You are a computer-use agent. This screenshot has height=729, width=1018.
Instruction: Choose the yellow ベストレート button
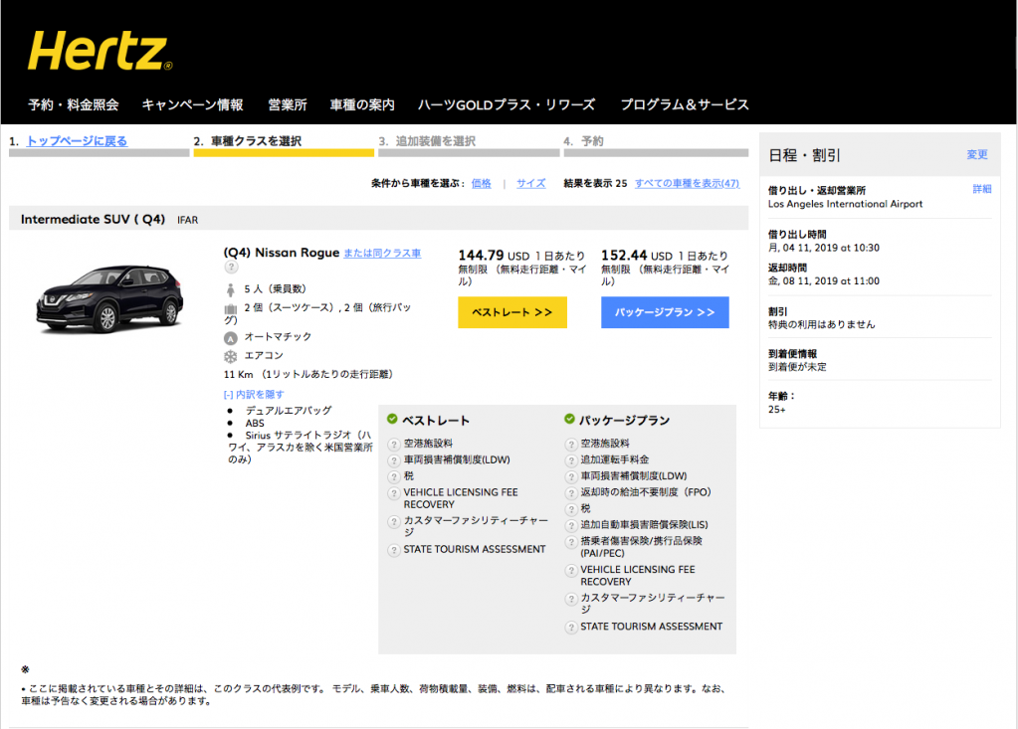(512, 312)
